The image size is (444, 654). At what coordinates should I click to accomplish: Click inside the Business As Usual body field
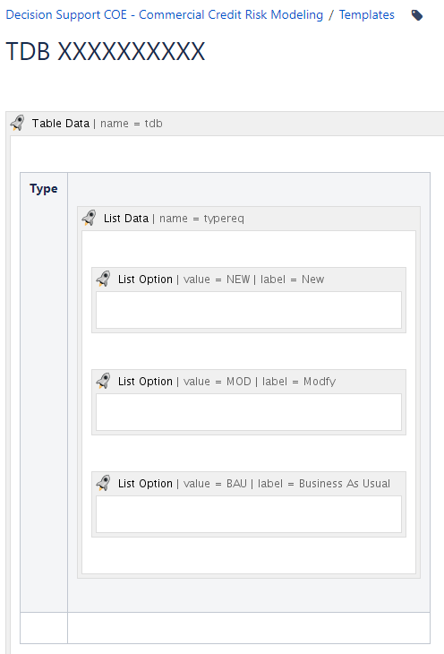click(x=249, y=514)
